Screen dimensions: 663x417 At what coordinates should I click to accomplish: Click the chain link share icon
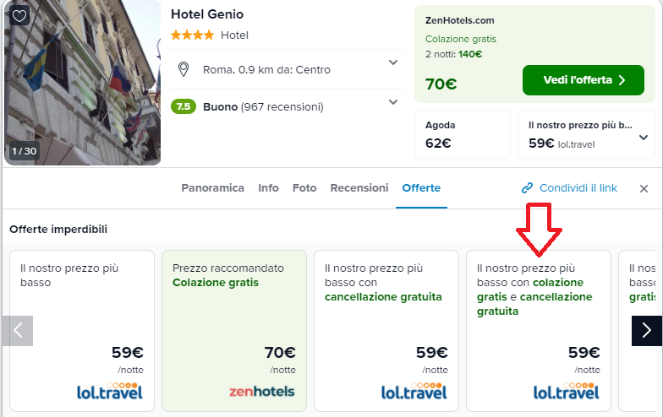pos(527,188)
